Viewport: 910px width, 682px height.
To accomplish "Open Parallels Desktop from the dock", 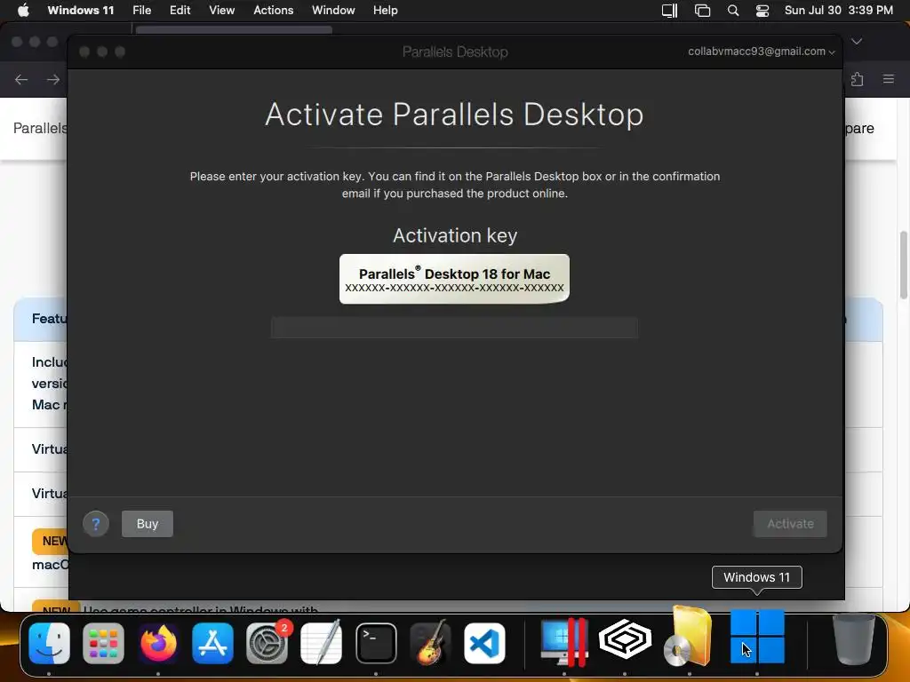I will pos(564,642).
